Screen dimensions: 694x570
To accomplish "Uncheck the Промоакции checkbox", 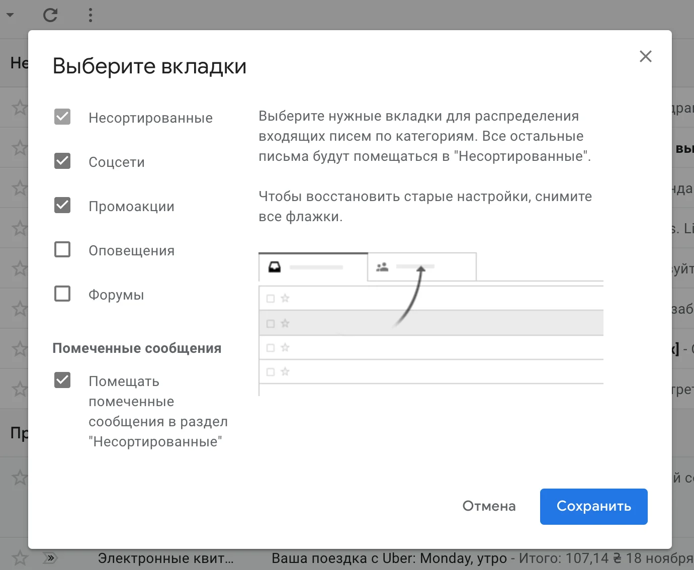I will (62, 206).
